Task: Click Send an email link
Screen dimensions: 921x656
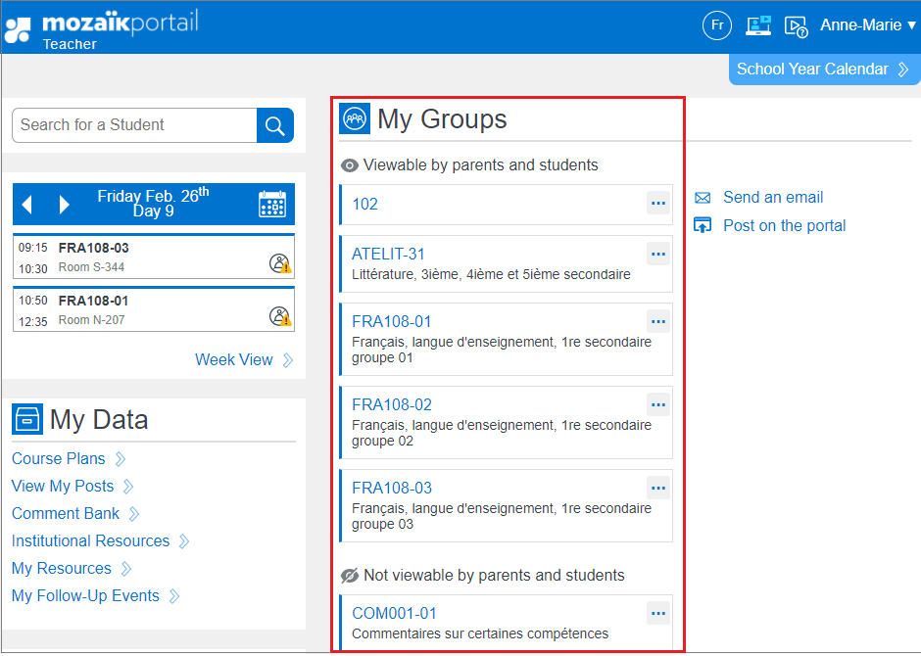Action: (772, 198)
